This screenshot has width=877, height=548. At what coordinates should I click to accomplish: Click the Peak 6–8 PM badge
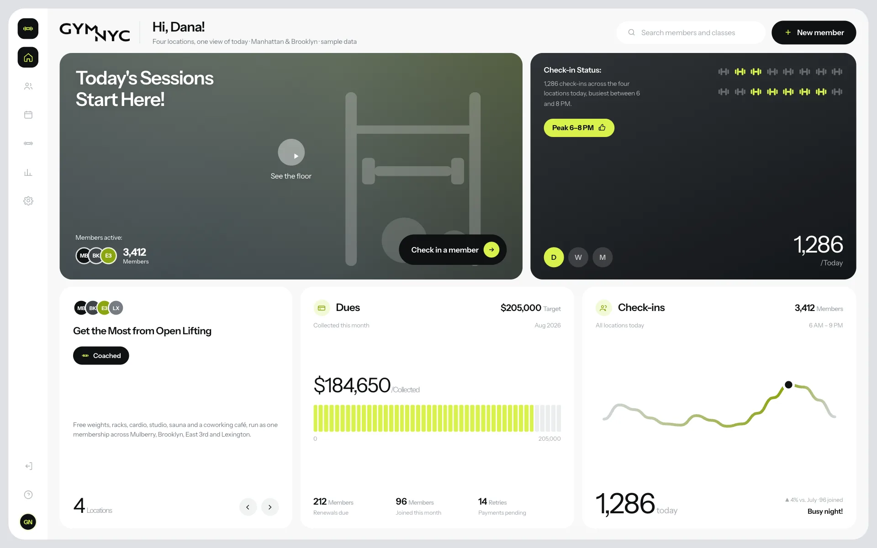579,128
